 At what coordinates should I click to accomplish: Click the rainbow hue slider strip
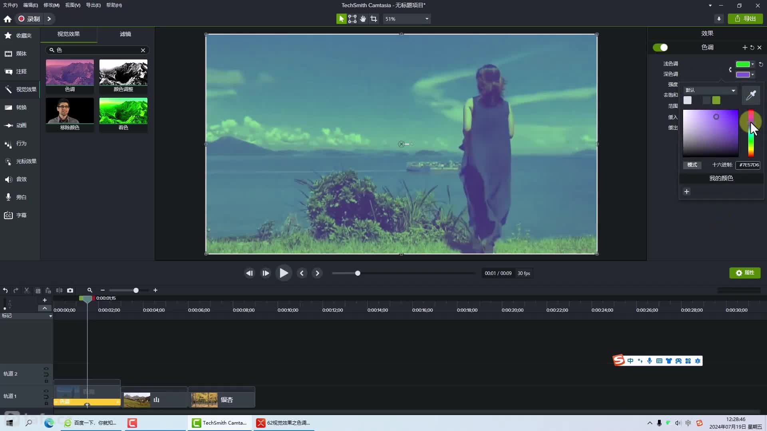(x=751, y=133)
